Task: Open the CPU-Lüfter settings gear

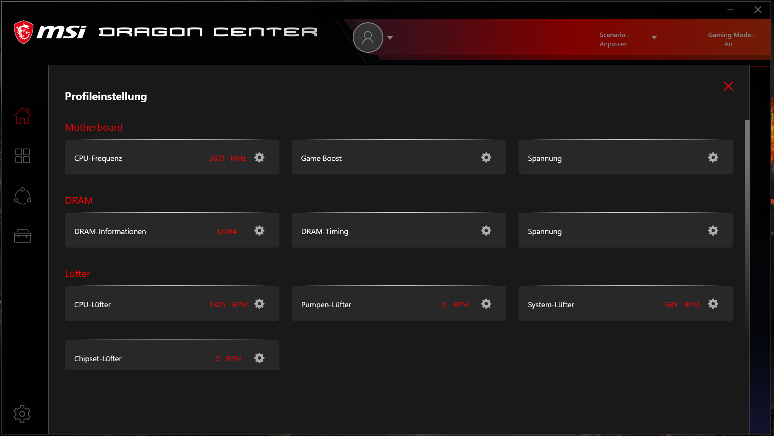Action: (x=259, y=304)
